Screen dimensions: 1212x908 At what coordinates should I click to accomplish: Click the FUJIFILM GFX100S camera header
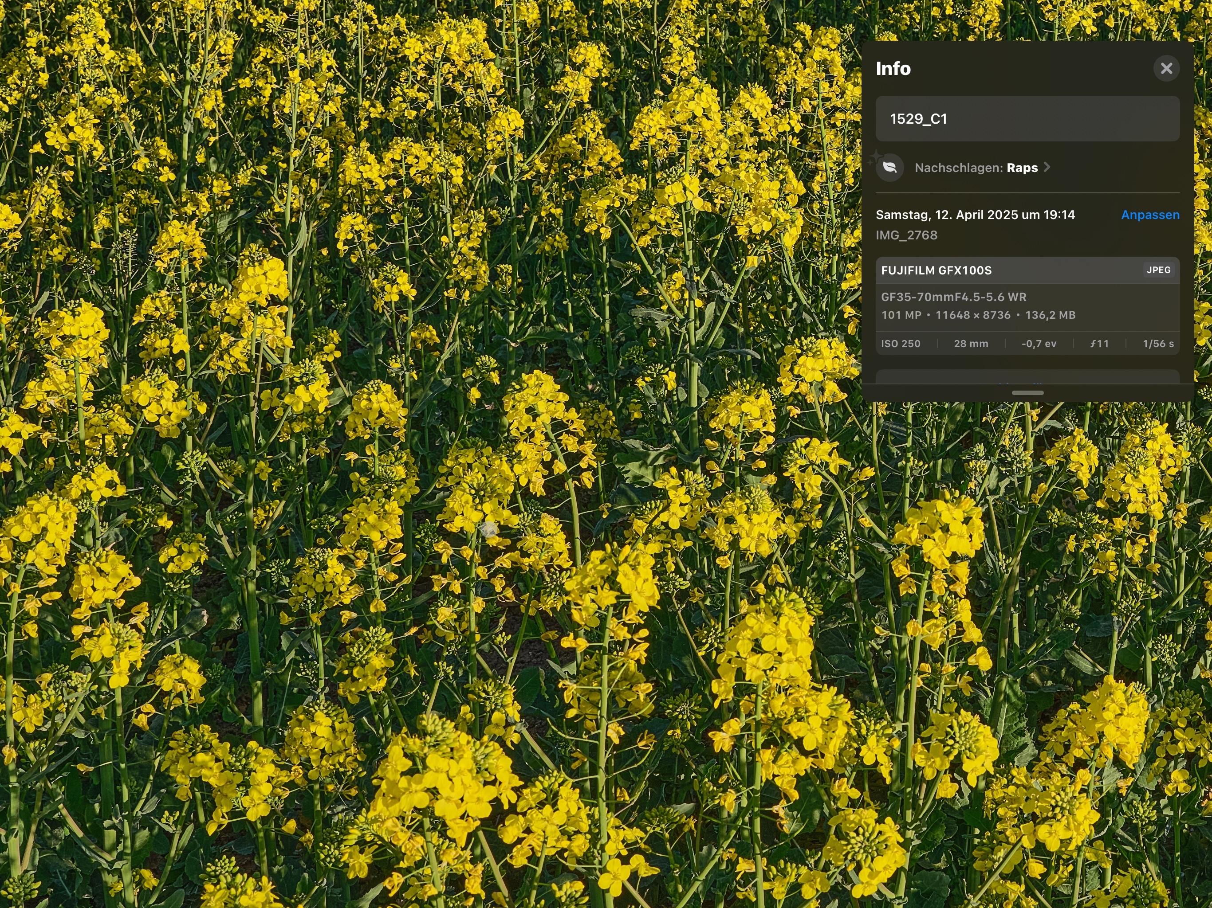936,270
